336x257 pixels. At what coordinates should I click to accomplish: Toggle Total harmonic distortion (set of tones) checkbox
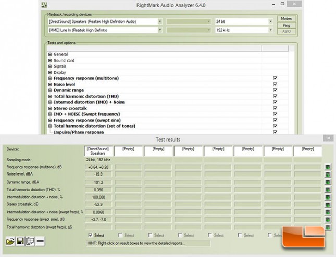coord(275,126)
